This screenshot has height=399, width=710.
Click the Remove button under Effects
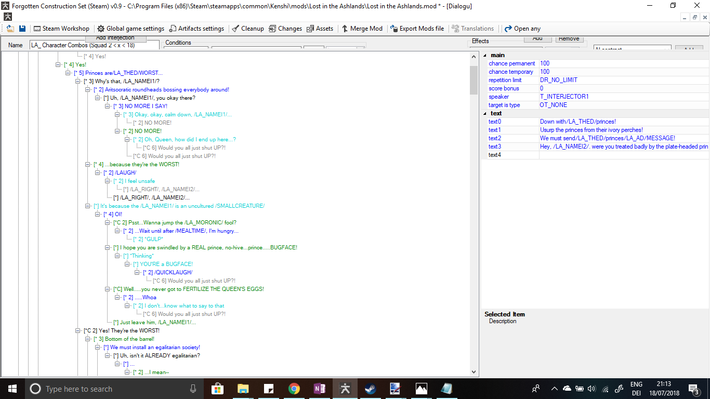pos(569,39)
